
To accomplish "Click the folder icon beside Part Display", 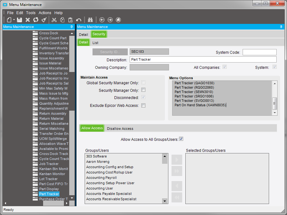I will pos(35,189).
